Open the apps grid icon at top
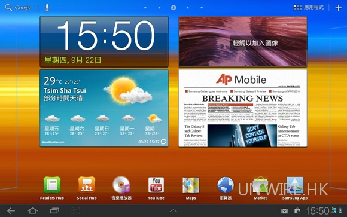347x217 pixels. tap(297, 8)
